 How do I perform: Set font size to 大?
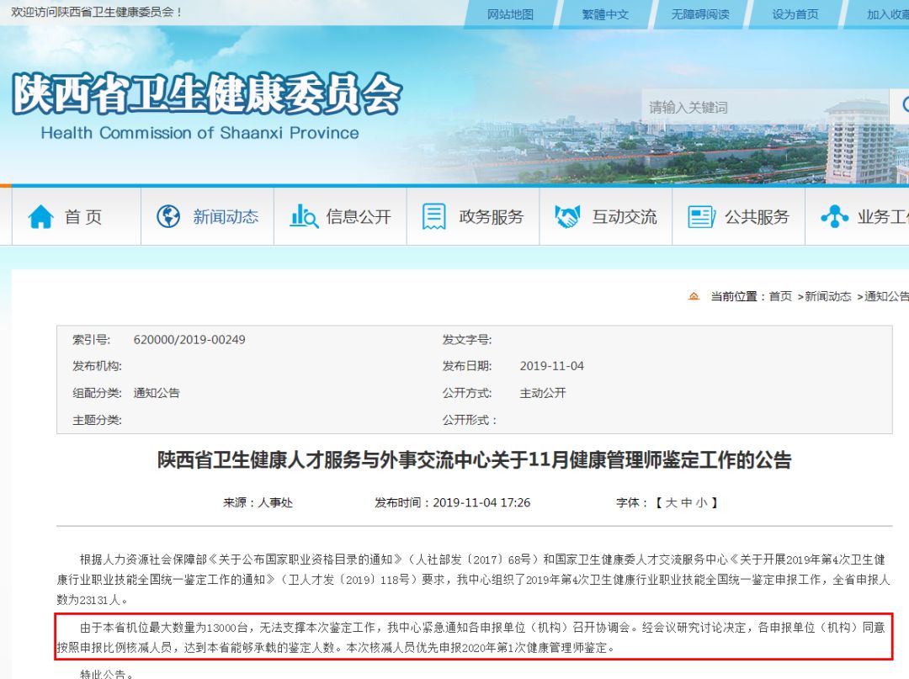pos(671,502)
